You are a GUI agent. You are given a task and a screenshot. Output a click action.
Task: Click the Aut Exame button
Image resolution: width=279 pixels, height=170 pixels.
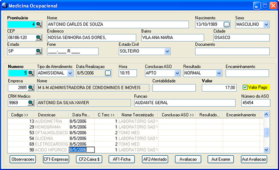click(x=221, y=160)
